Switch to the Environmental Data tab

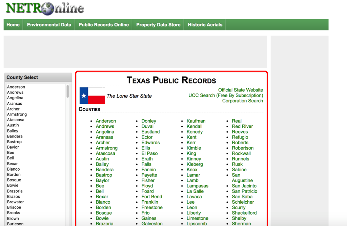(48, 25)
